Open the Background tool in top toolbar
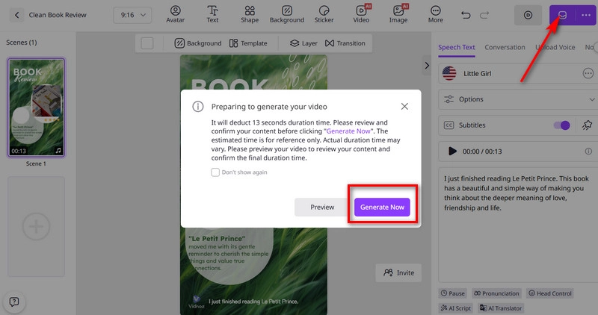Viewport: 598px width, 315px height. pyautogui.click(x=287, y=14)
